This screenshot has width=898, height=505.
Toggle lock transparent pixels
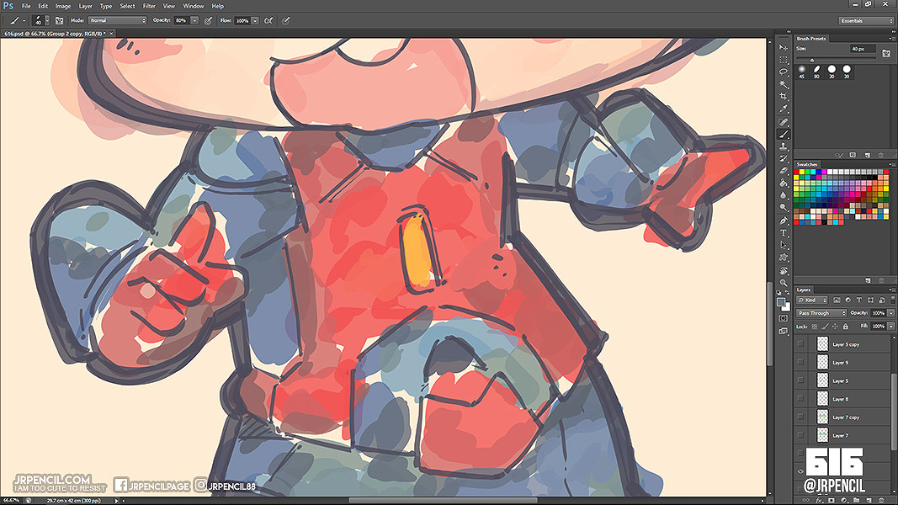(x=815, y=327)
